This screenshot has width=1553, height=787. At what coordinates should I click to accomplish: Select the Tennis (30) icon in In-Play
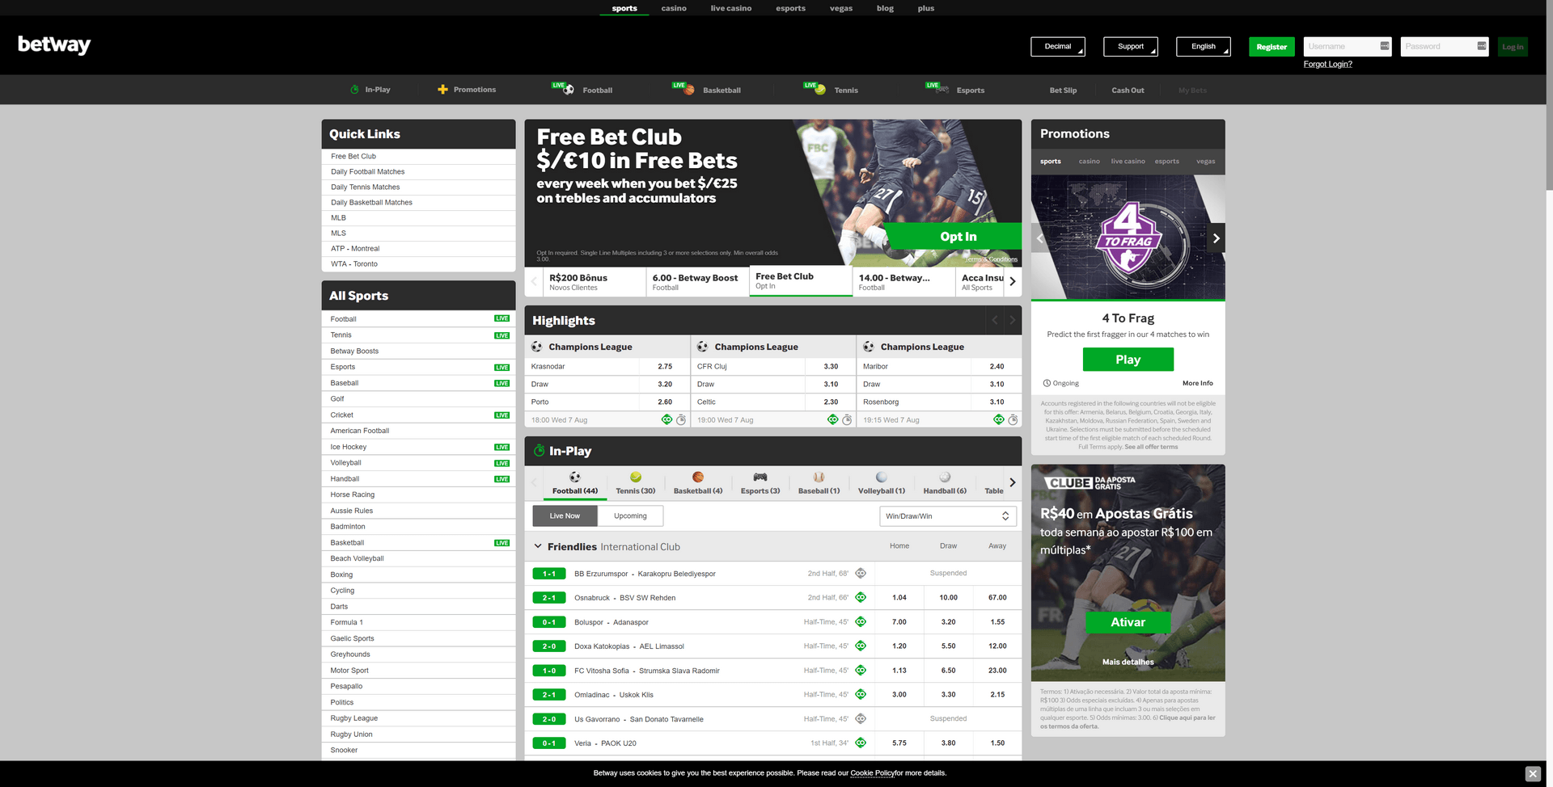pos(636,478)
